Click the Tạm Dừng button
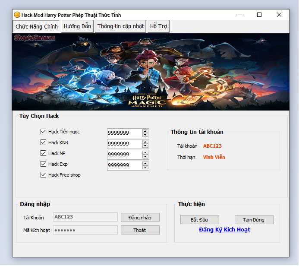 [x=254, y=220]
